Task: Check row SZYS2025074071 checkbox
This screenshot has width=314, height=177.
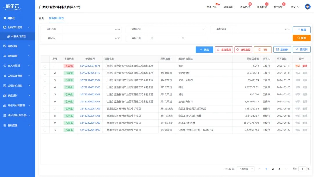Action: pyautogui.click(x=45, y=66)
